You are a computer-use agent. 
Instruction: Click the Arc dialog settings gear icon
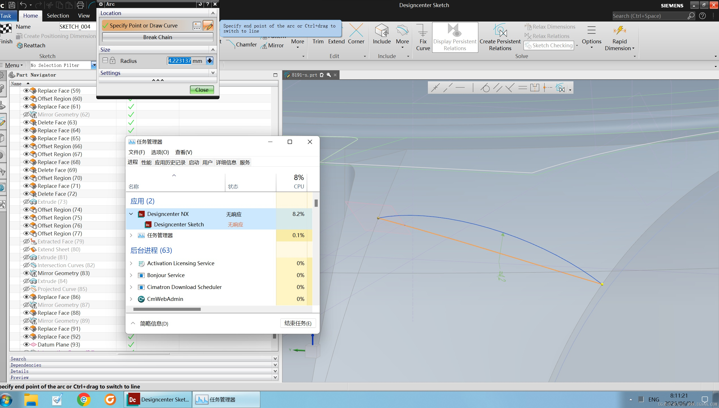pos(101,4)
